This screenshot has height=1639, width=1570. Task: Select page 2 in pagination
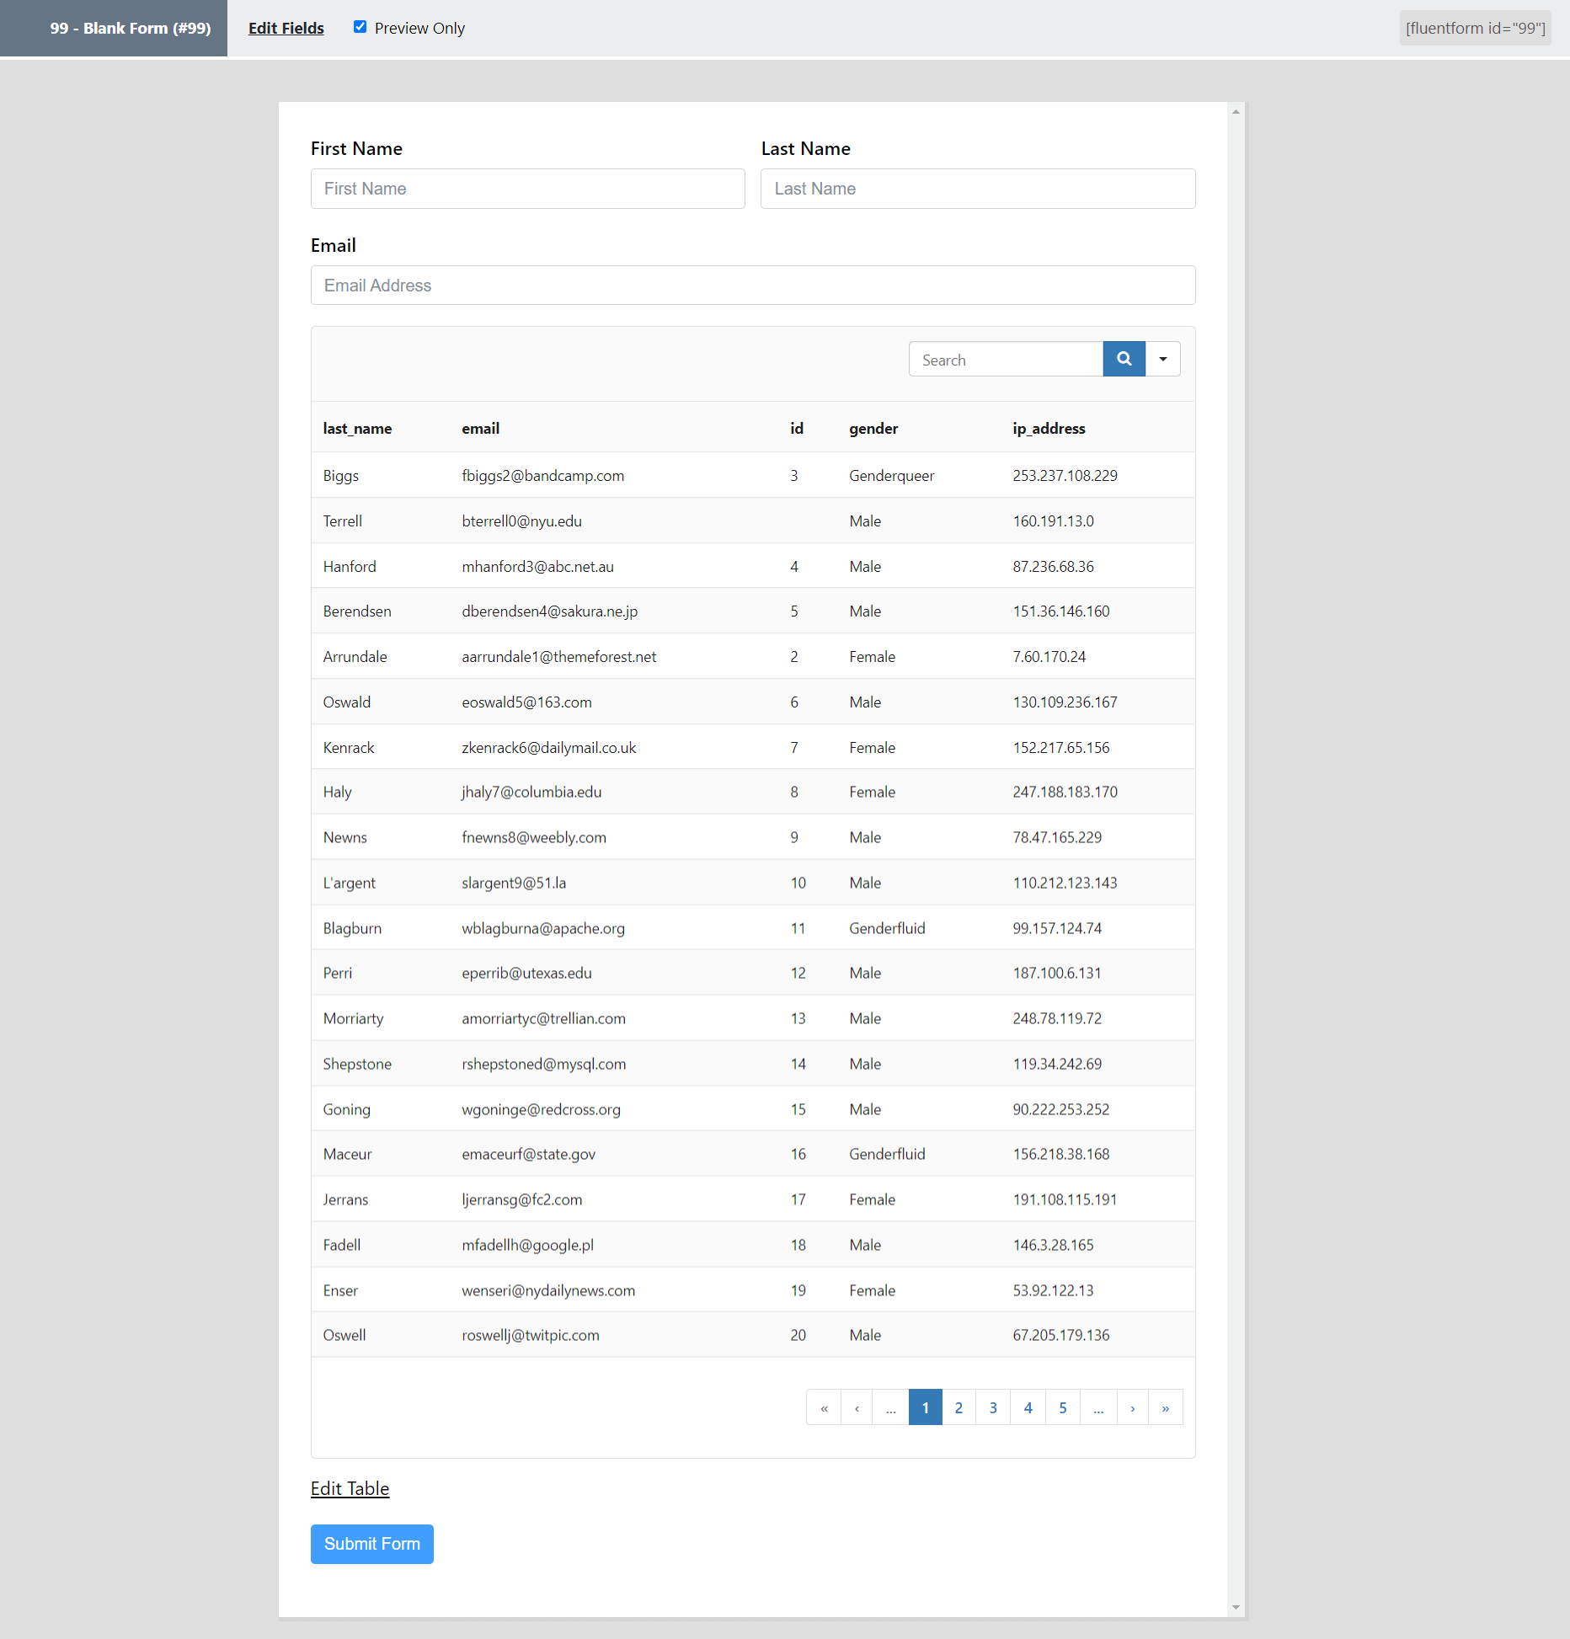point(959,1407)
